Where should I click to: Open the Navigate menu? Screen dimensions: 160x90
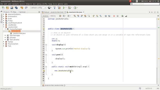pyautogui.click(x=15, y=4)
